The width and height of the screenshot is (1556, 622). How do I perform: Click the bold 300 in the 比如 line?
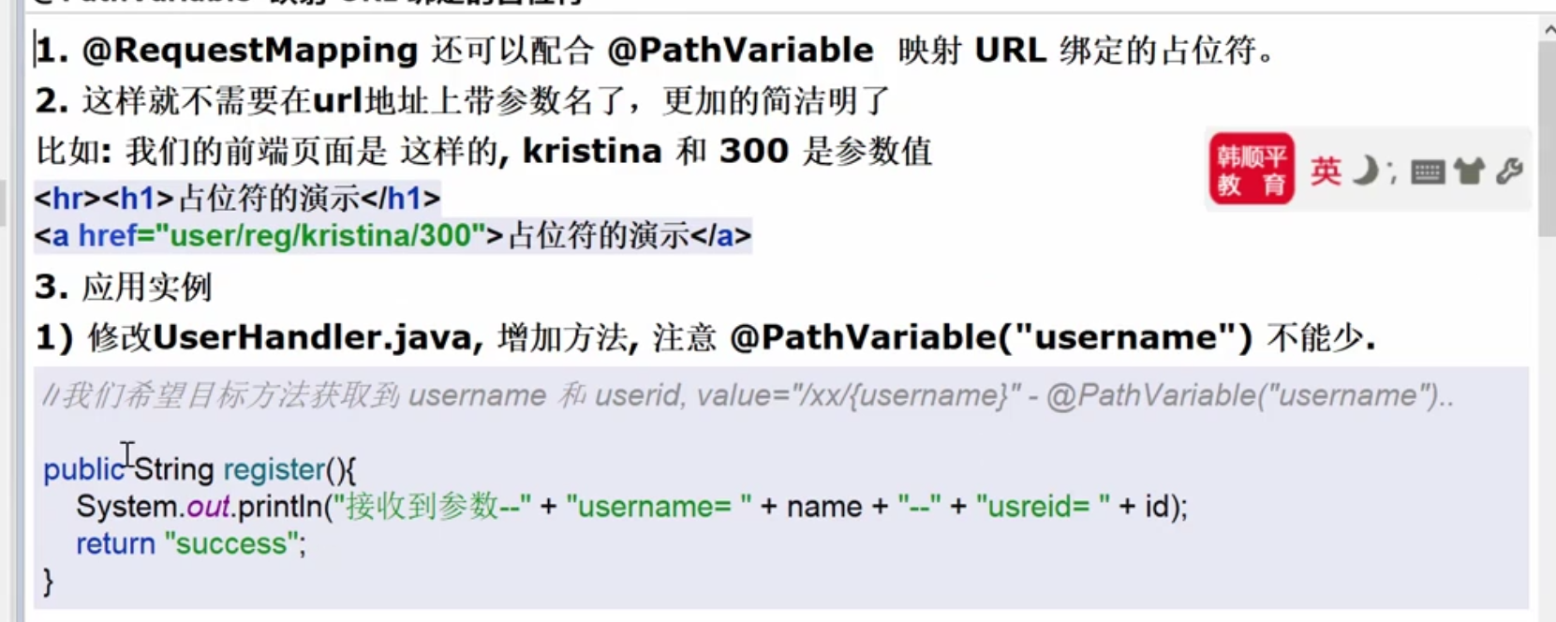point(754,151)
